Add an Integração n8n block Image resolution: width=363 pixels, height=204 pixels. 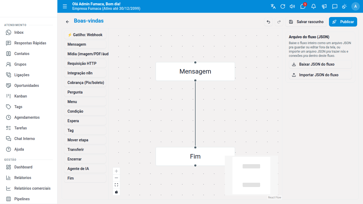(x=85, y=73)
